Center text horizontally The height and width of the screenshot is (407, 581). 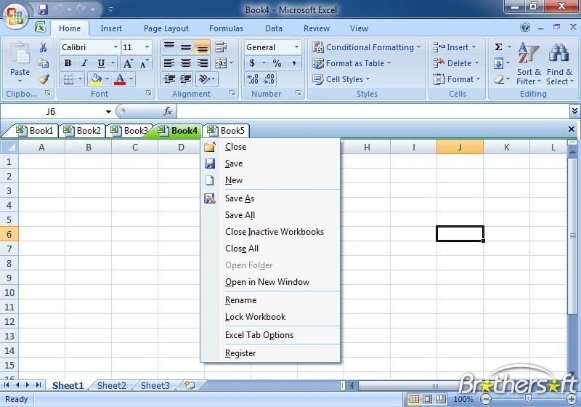(186, 63)
